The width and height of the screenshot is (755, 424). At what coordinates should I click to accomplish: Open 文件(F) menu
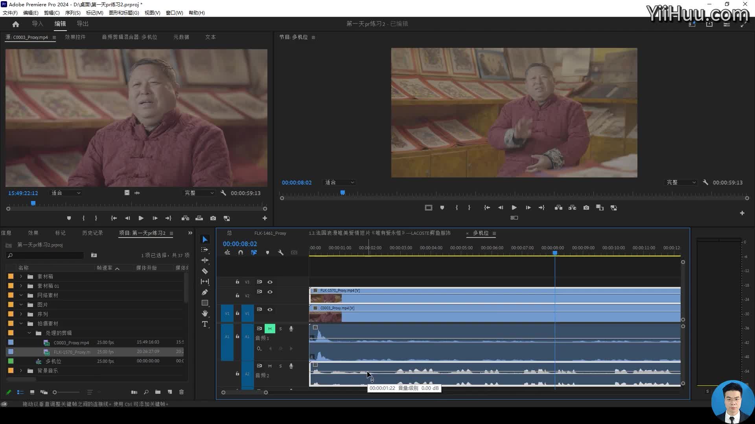[10, 13]
